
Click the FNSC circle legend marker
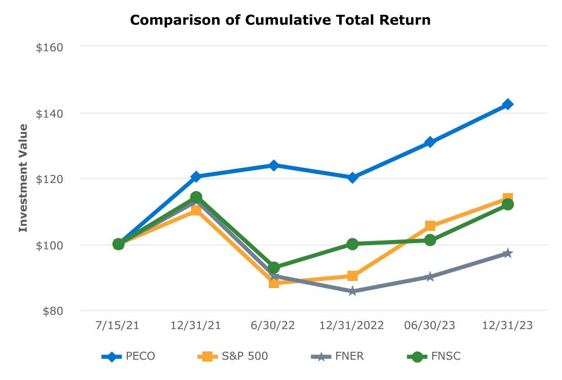pyautogui.click(x=417, y=357)
